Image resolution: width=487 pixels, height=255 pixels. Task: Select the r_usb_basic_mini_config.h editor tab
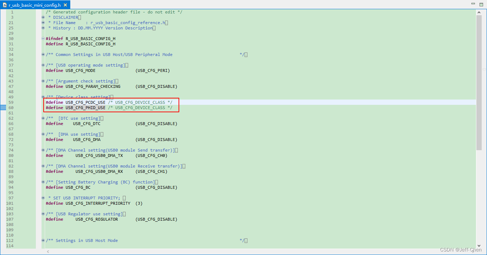[x=35, y=5]
